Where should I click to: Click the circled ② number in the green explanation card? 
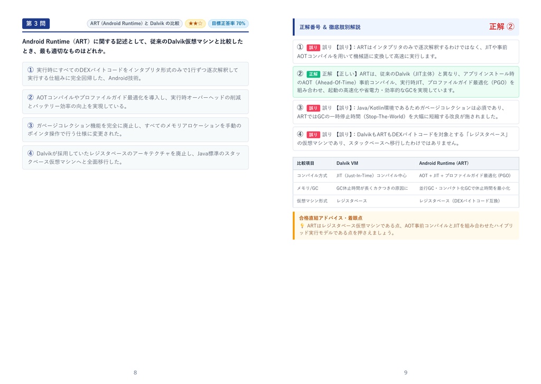point(300,74)
